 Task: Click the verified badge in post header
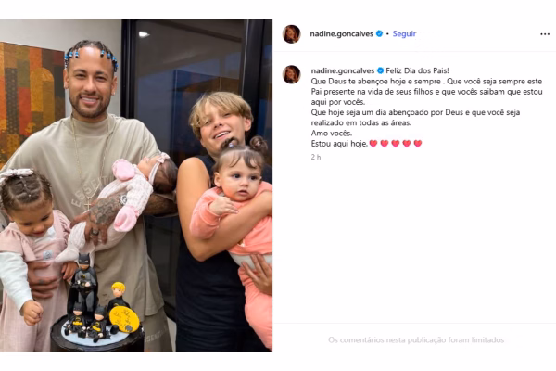[379, 33]
